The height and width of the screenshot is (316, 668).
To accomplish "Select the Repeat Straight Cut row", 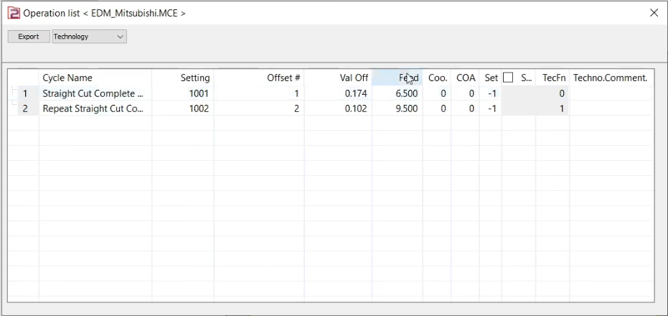I will click(93, 108).
